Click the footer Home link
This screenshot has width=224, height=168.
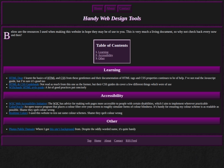click(x=98, y=141)
